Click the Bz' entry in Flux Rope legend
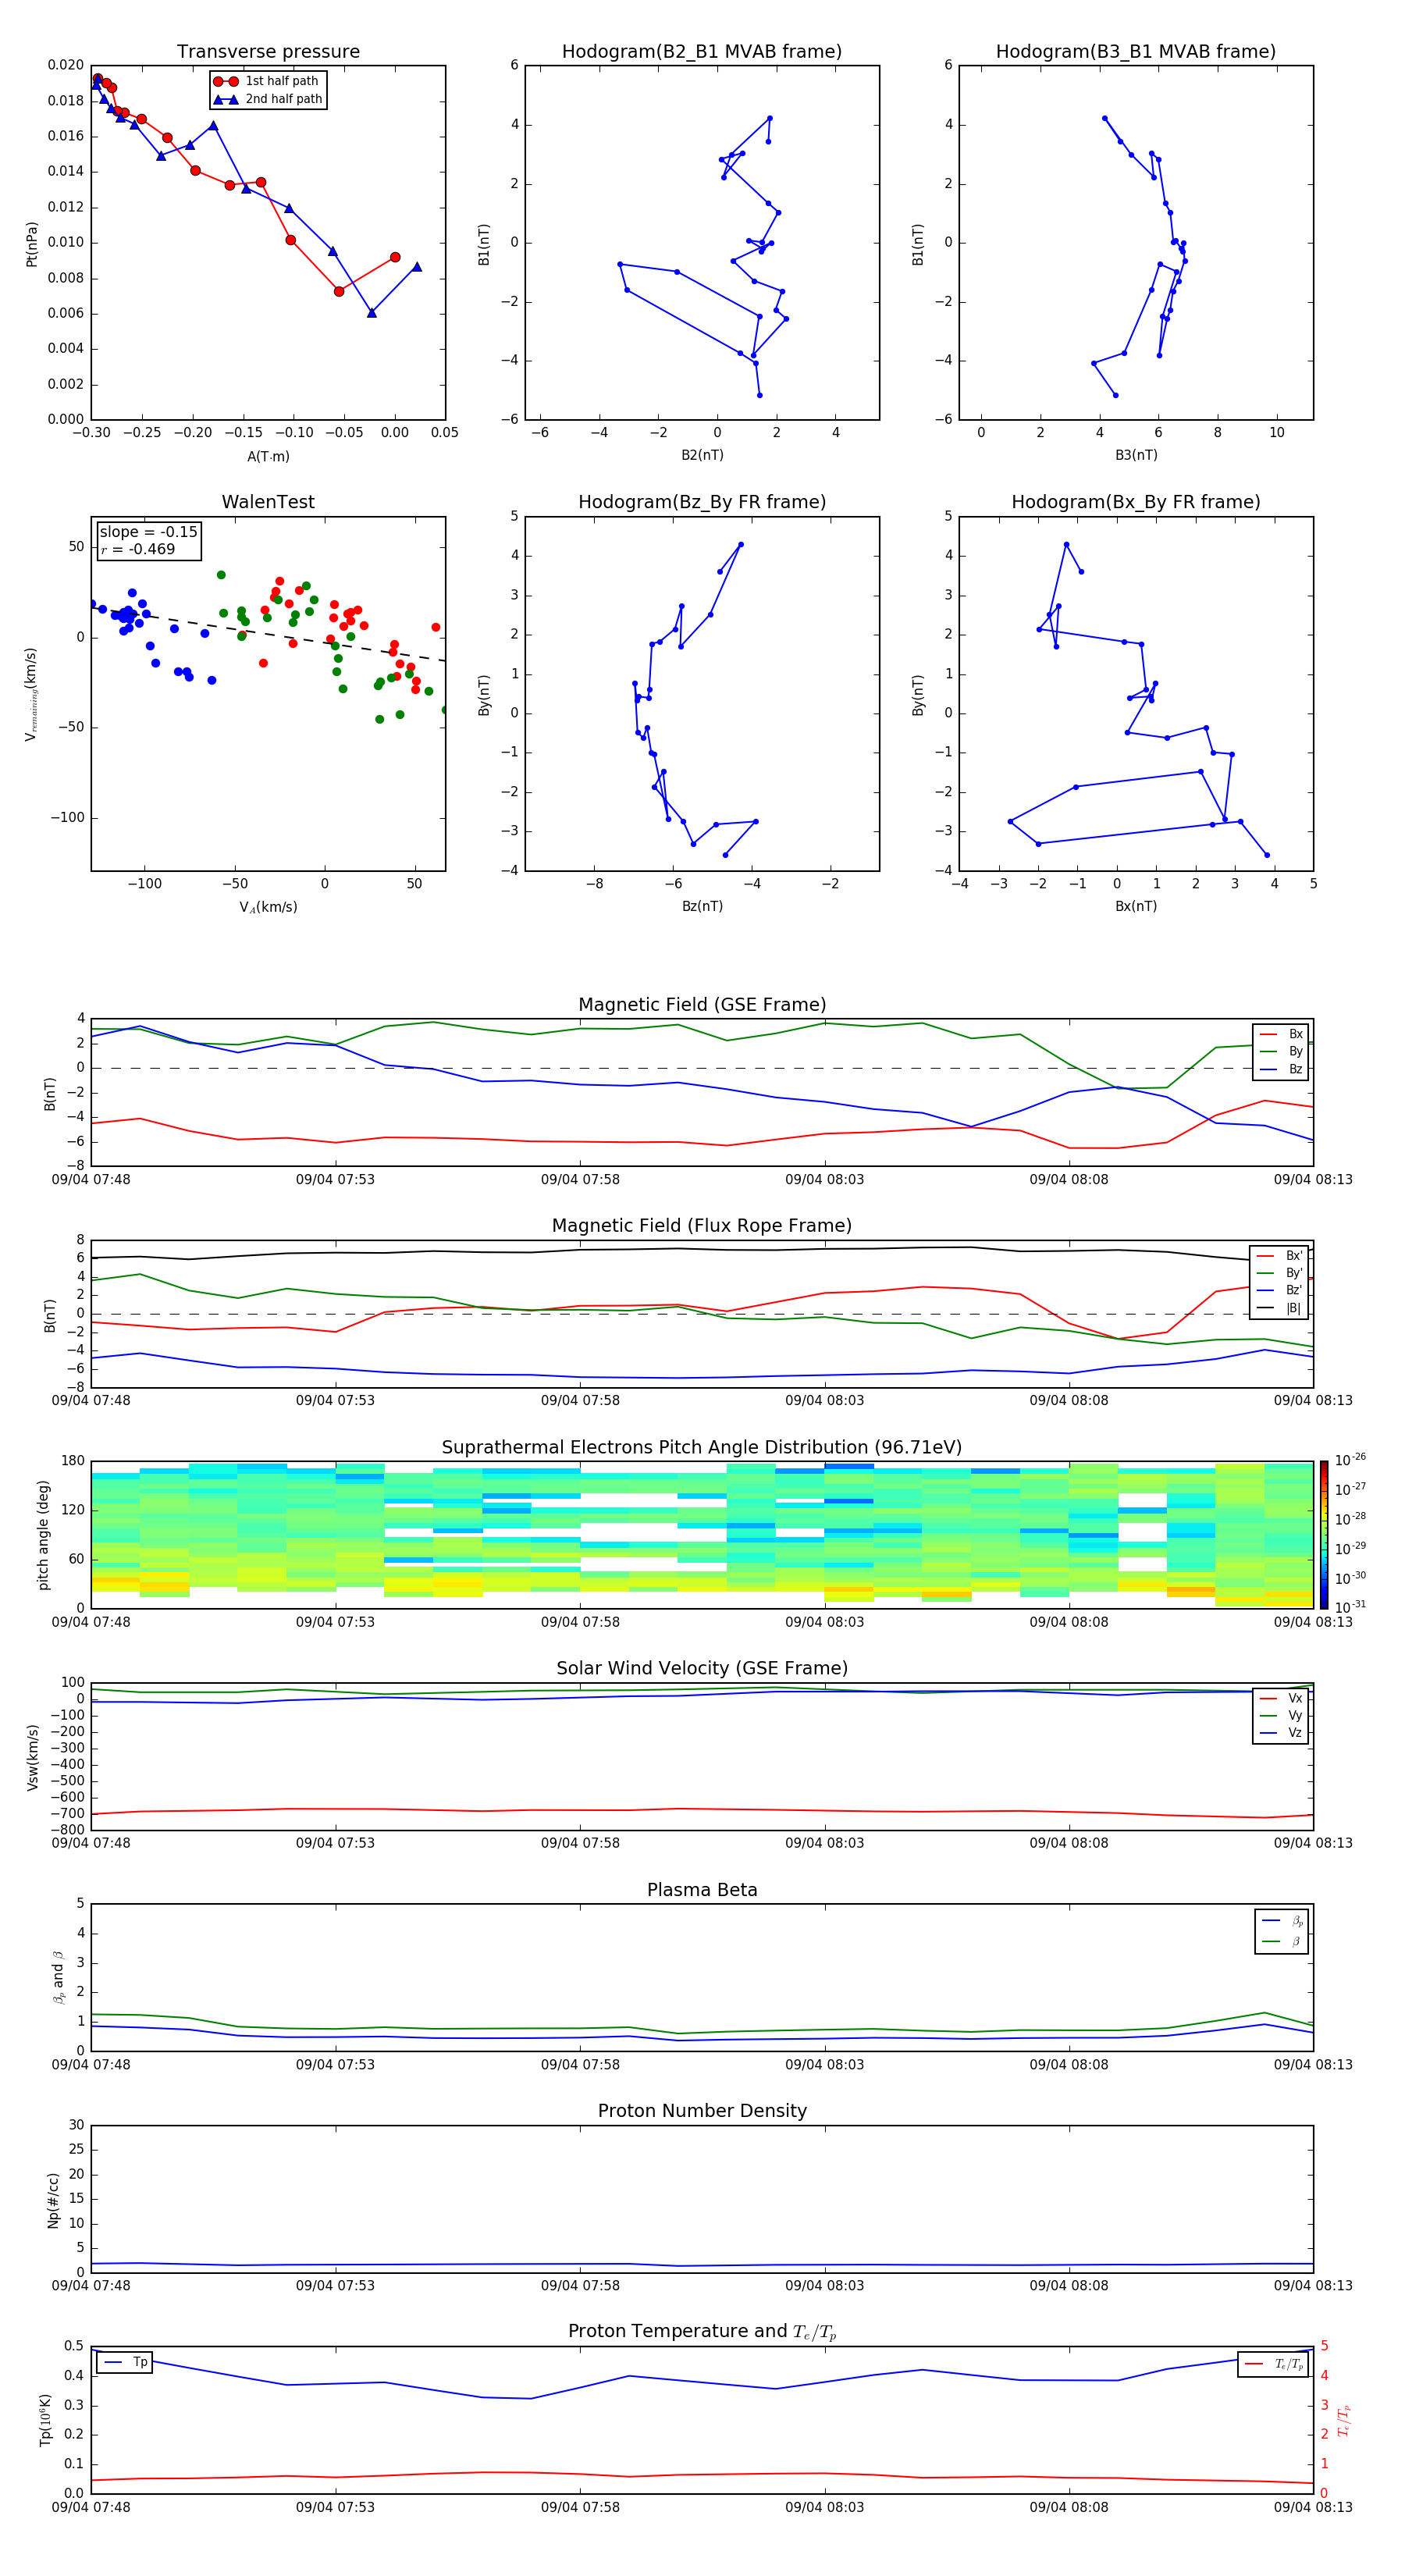This screenshot has height=2576, width=1405. (1280, 1290)
